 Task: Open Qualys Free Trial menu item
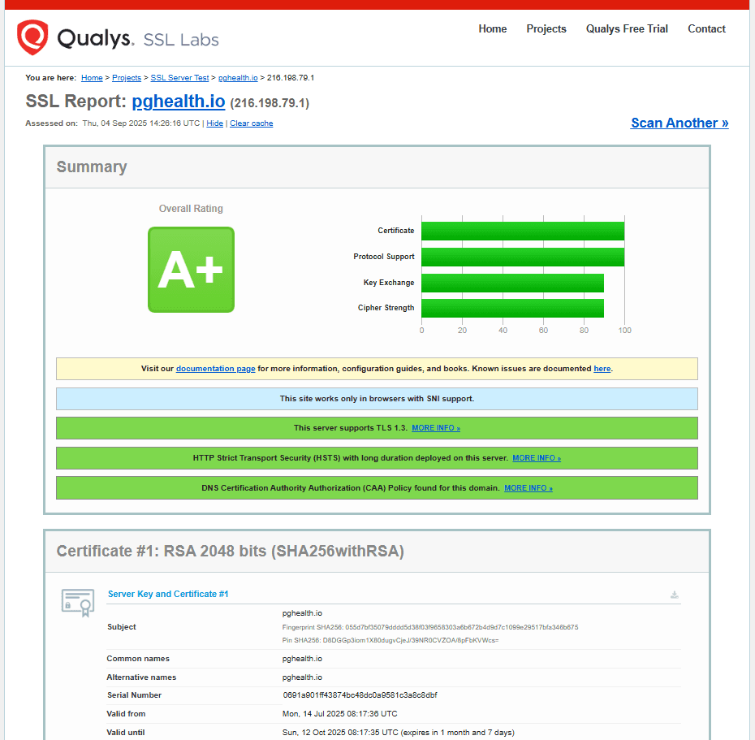(x=627, y=29)
